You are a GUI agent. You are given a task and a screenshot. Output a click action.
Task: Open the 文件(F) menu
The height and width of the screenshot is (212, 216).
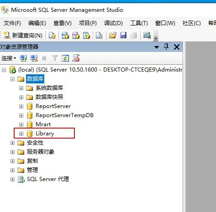click(x=12, y=23)
